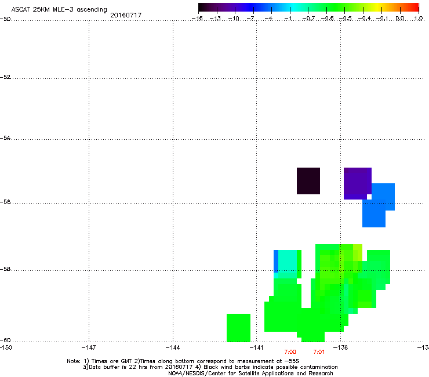Click the colorbar label -0.4
The image size is (429, 377).
tap(365, 19)
